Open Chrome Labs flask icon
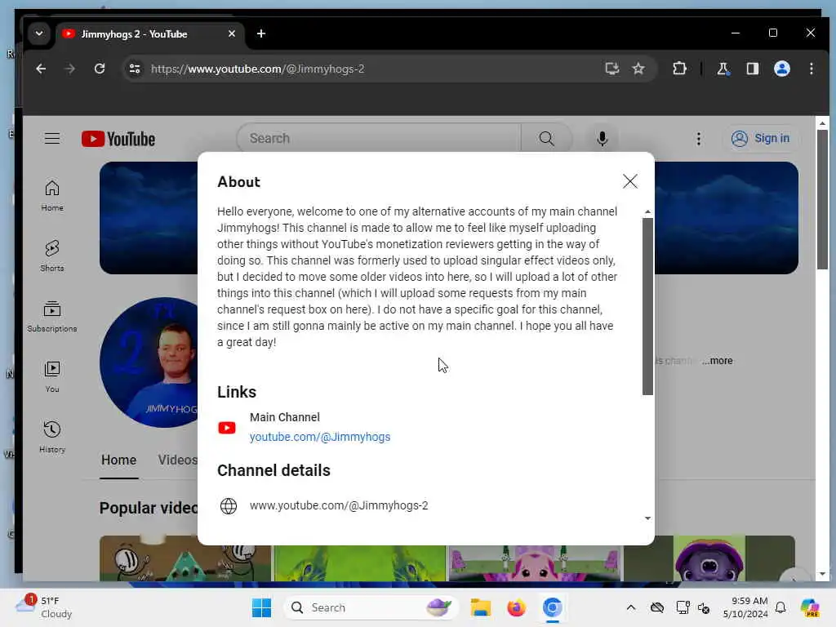This screenshot has width=836, height=627. tap(723, 69)
